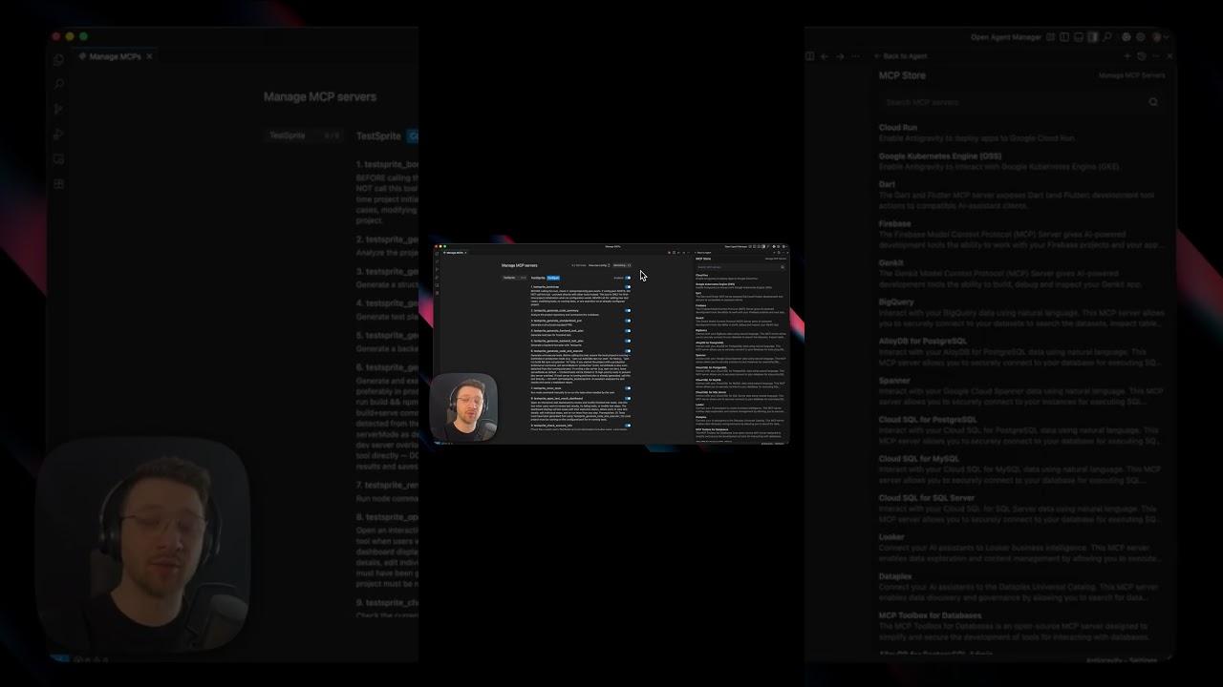The image size is (1223, 687).
Task: Toggle testsprite_generate_standardized_prd switch in small window
Action: (x=628, y=321)
